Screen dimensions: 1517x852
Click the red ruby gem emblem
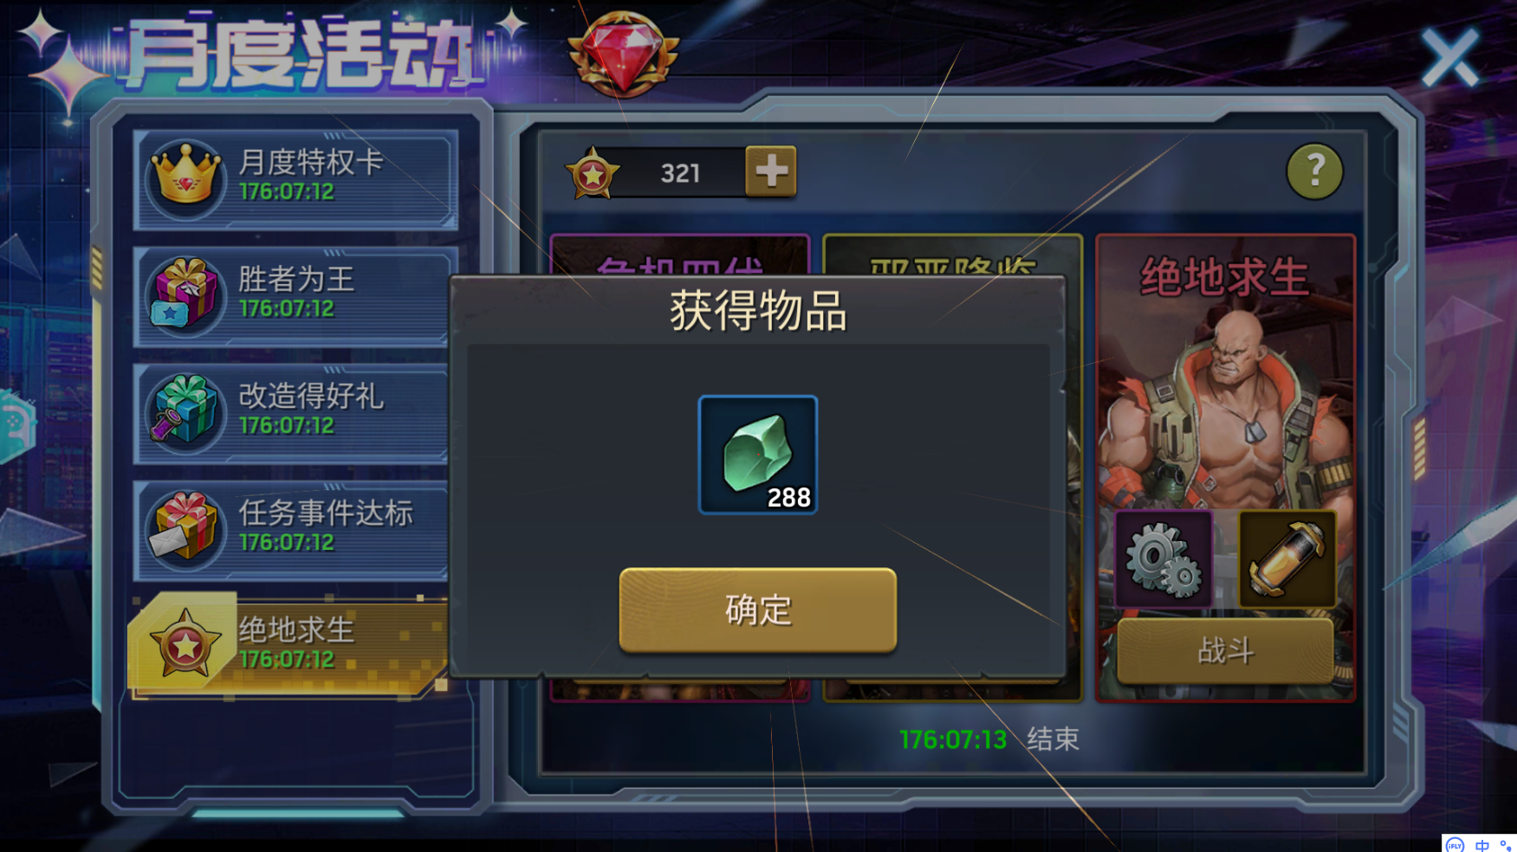coord(622,54)
